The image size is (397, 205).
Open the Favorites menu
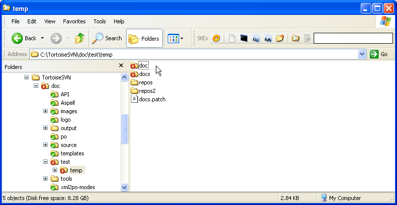74,21
